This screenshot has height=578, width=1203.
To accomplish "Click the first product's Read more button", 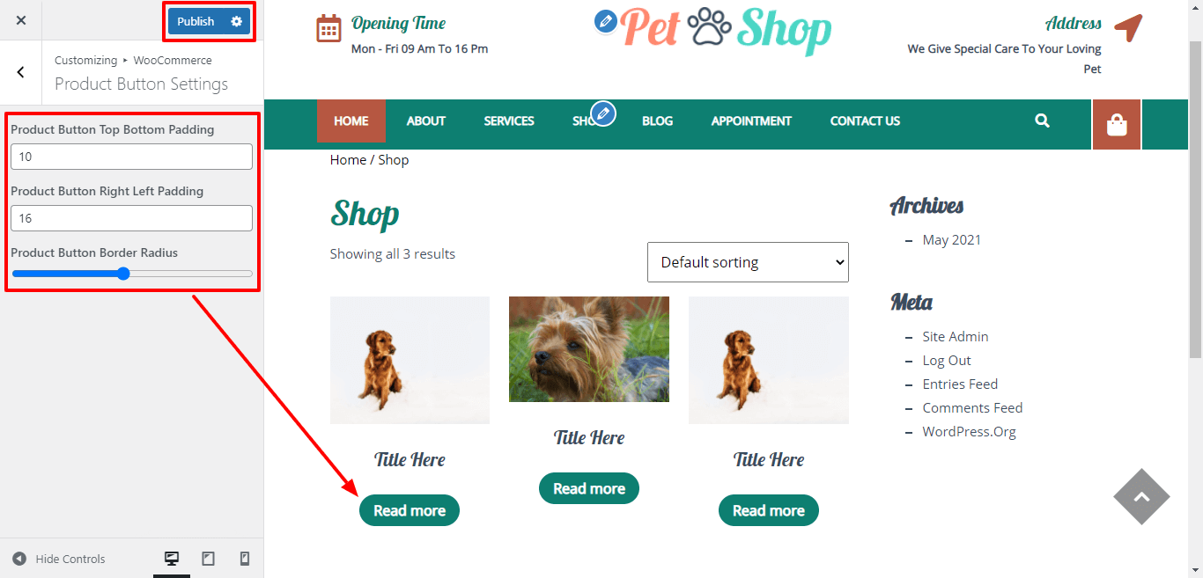I will (410, 510).
